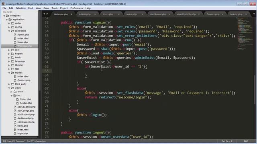Close the Admin.php tab
257x144 pixels.
[95, 14]
